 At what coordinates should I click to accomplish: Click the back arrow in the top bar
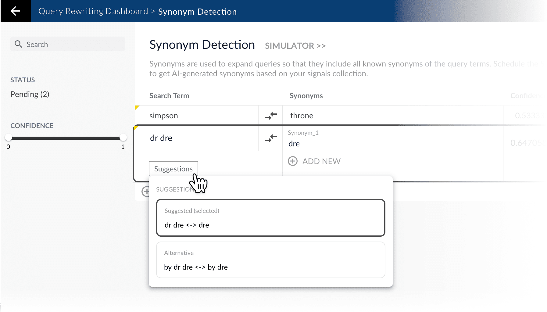(x=15, y=11)
